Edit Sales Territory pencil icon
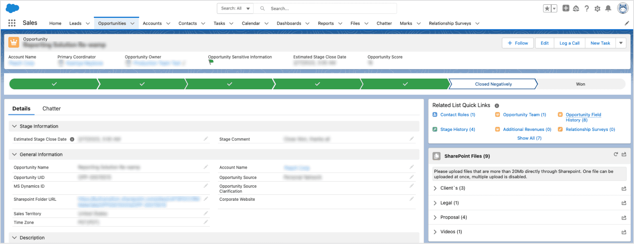634x244 pixels. coord(206,213)
